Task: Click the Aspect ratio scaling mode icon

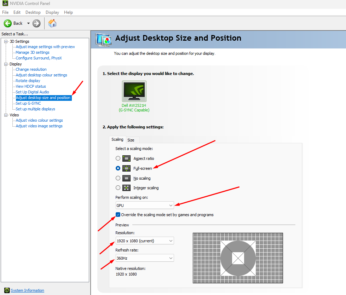Action: tap(126, 158)
